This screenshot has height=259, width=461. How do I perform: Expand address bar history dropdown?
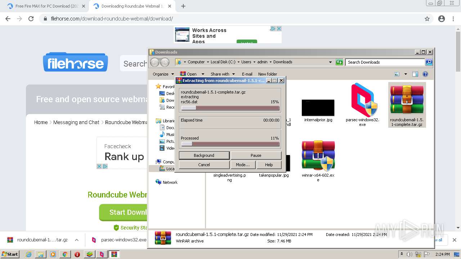point(330,62)
